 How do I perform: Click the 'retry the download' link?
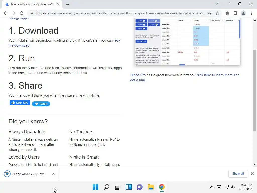65,43
